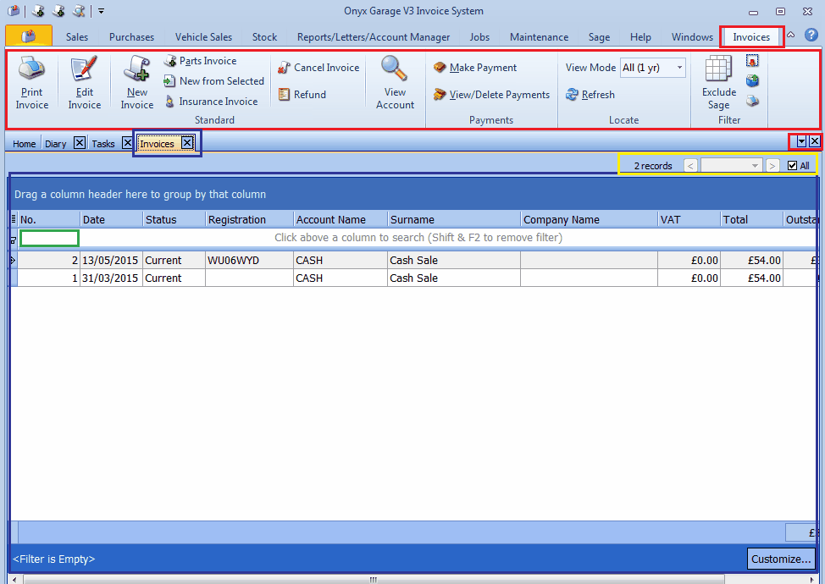The height and width of the screenshot is (584, 825).
Task: Click the filter row indicator icon
Action: 14,240
